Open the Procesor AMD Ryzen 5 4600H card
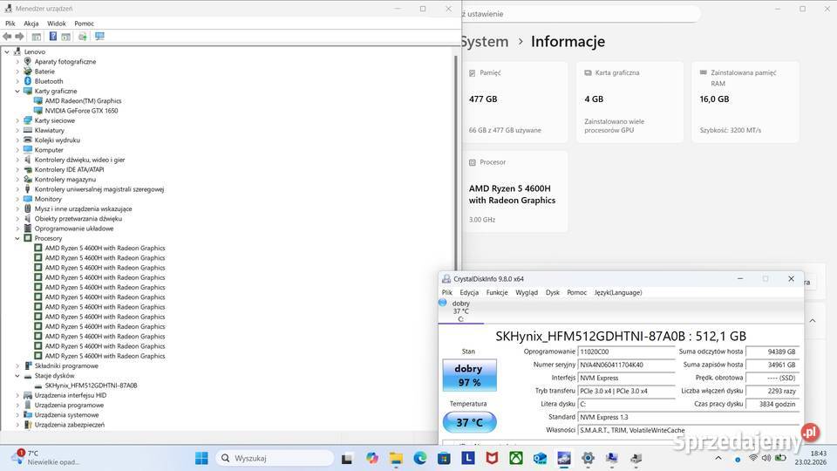 click(x=514, y=191)
